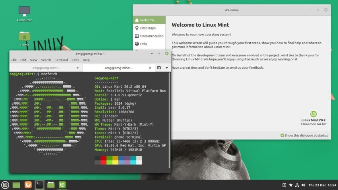Open the volume control in tray

coord(303,185)
